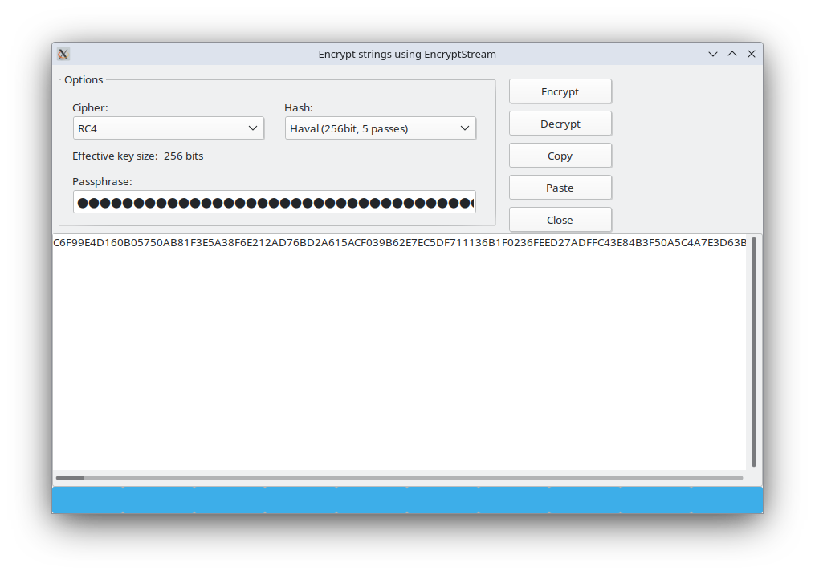Image resolution: width=815 pixels, height=575 pixels.
Task: Maximize window using titlebar up chevron
Action: click(x=732, y=54)
